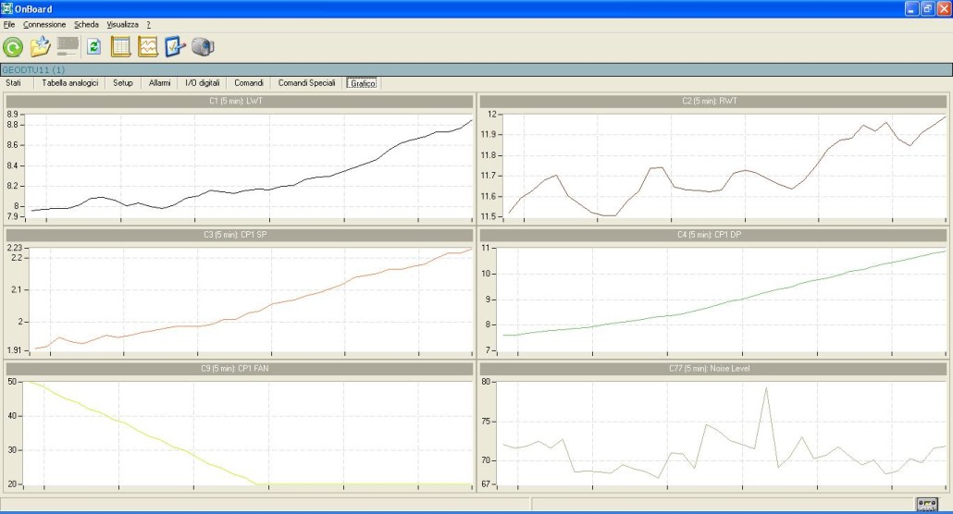Open the Visualizza menu
The width and height of the screenshot is (953, 514).
pos(122,24)
